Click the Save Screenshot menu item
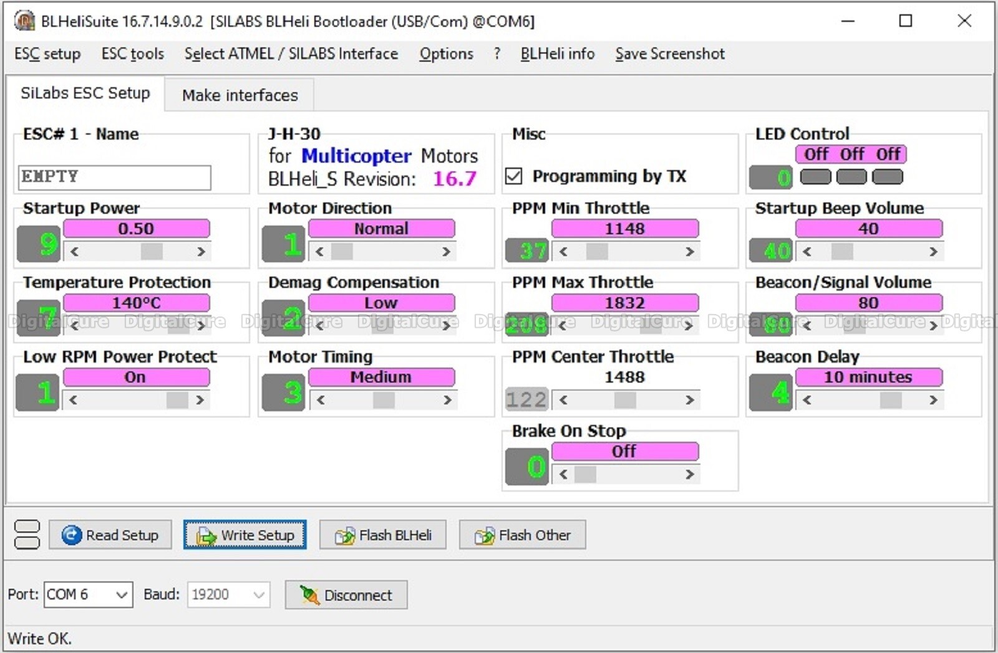 click(x=670, y=54)
